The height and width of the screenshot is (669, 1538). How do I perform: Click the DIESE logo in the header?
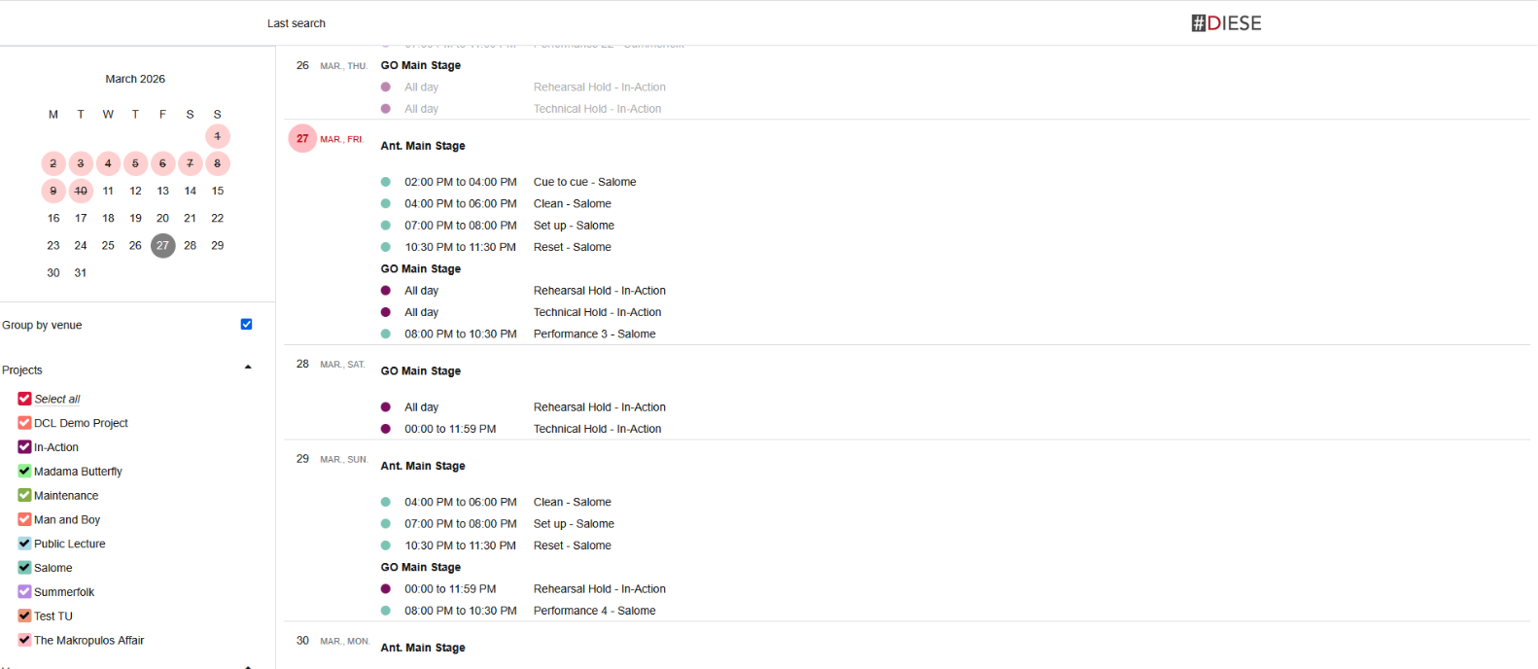pos(1226,21)
